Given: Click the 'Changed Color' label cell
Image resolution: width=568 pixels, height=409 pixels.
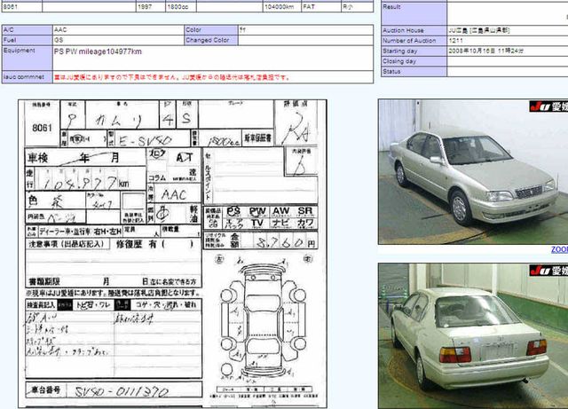Looking at the screenshot, I should point(211,40).
